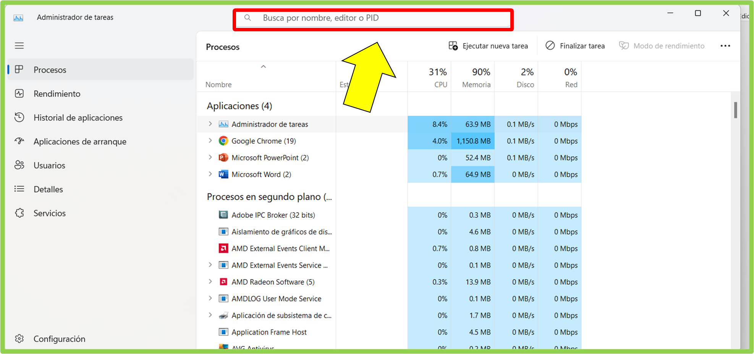Image resolution: width=754 pixels, height=354 pixels.
Task: Click the process search input field
Action: [x=373, y=18]
